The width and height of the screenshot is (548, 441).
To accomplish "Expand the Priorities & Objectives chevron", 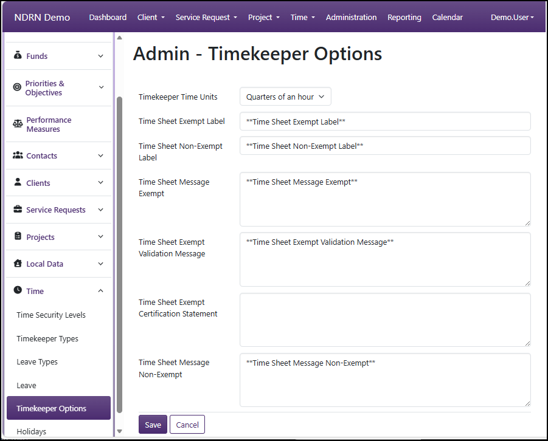I will [x=101, y=87].
